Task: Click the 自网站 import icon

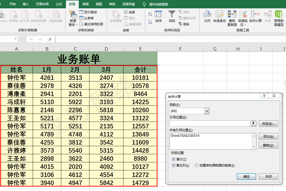Action: (x=14, y=14)
